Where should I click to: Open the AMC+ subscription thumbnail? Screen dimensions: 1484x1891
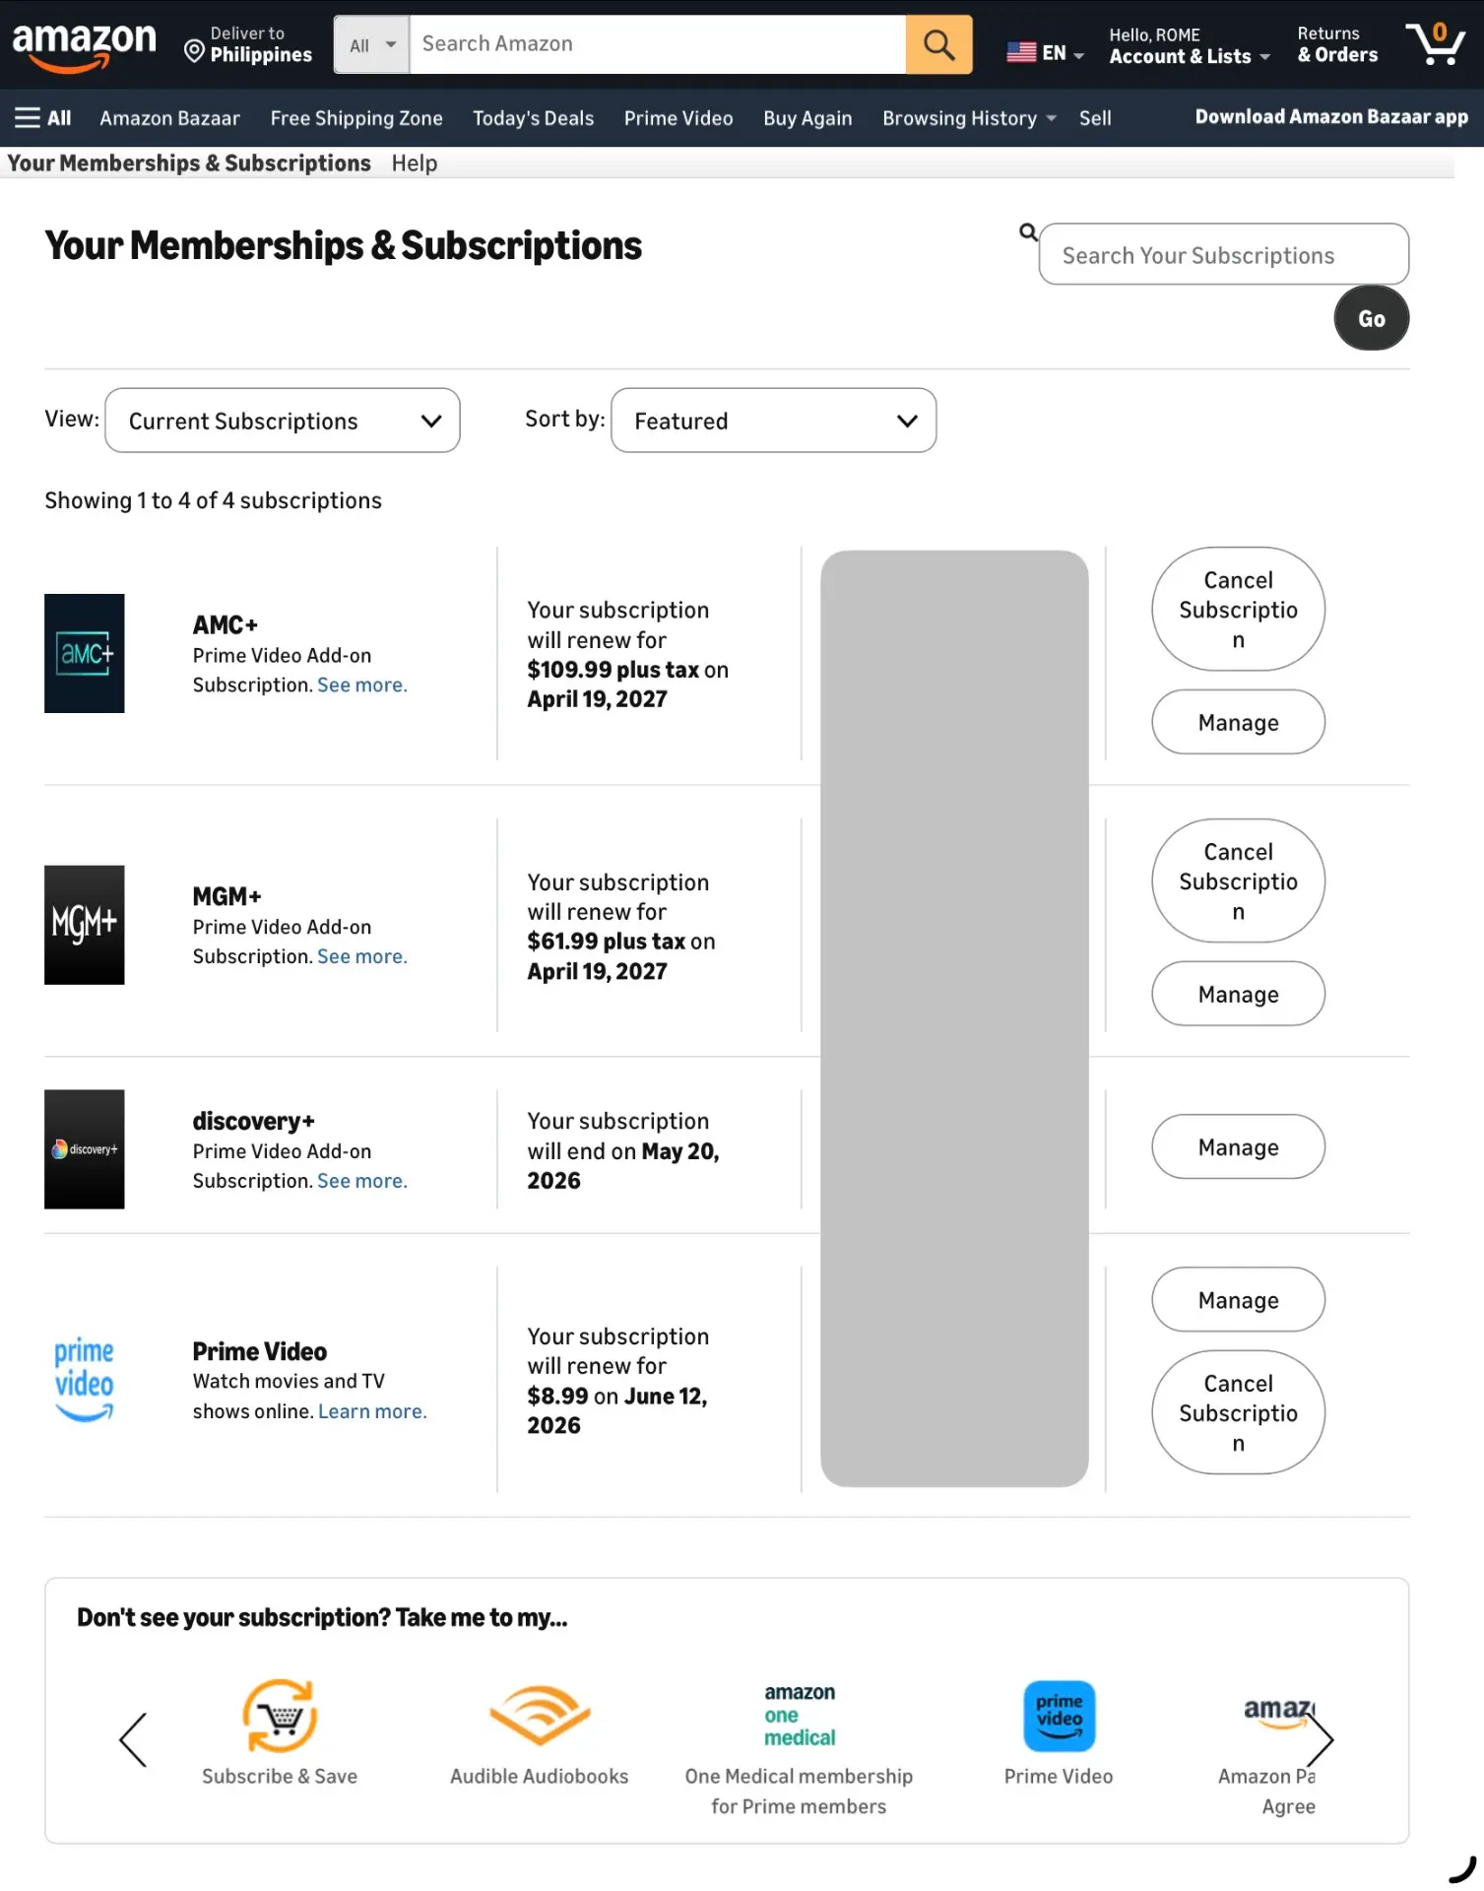tap(85, 653)
